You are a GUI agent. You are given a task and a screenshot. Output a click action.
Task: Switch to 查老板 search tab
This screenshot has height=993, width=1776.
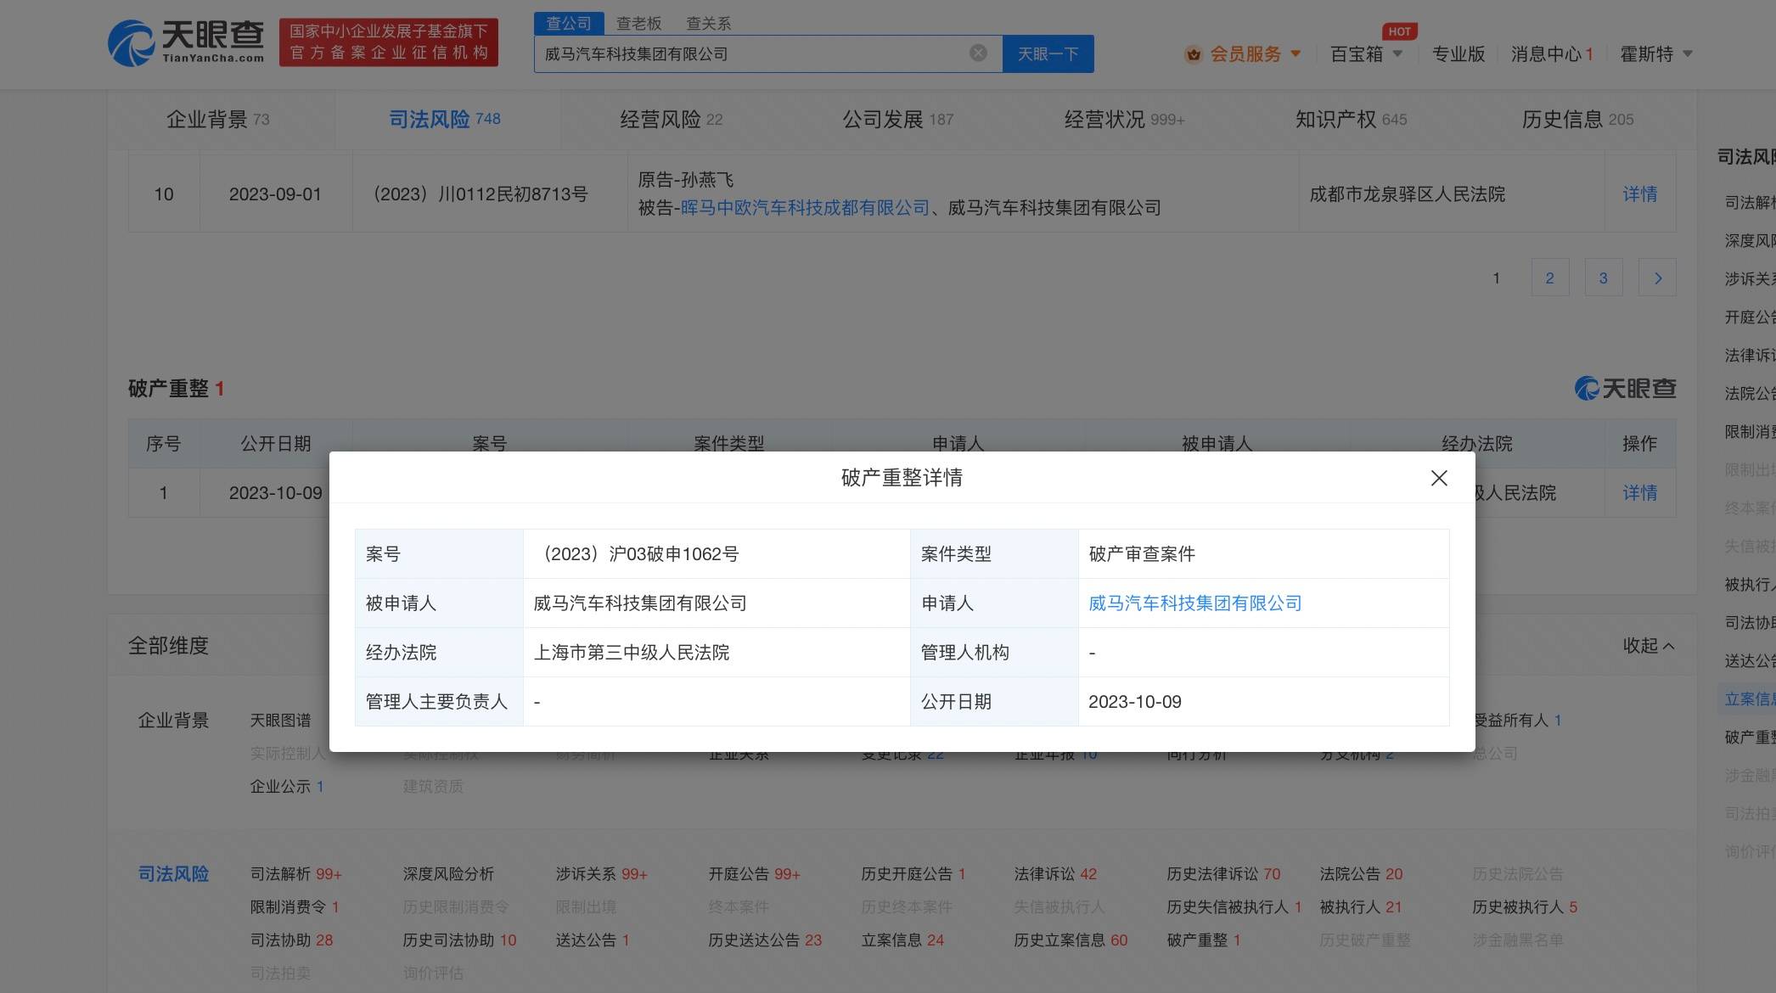(x=638, y=23)
